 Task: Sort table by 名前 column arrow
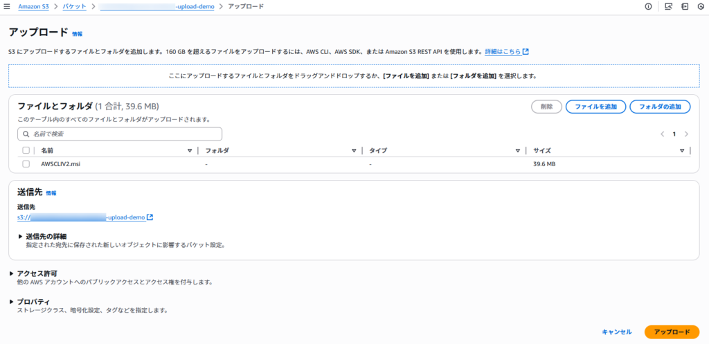[x=190, y=150]
